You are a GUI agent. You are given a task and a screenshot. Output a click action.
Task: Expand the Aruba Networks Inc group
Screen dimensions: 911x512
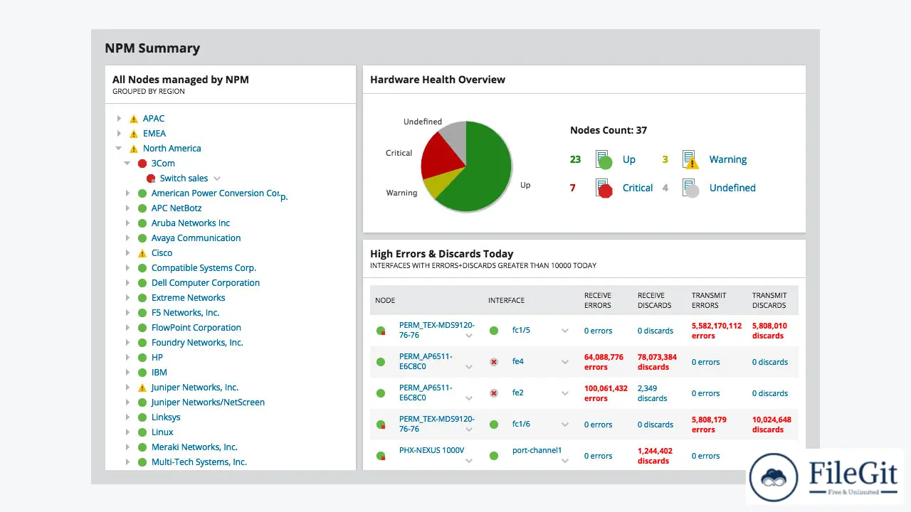(127, 223)
